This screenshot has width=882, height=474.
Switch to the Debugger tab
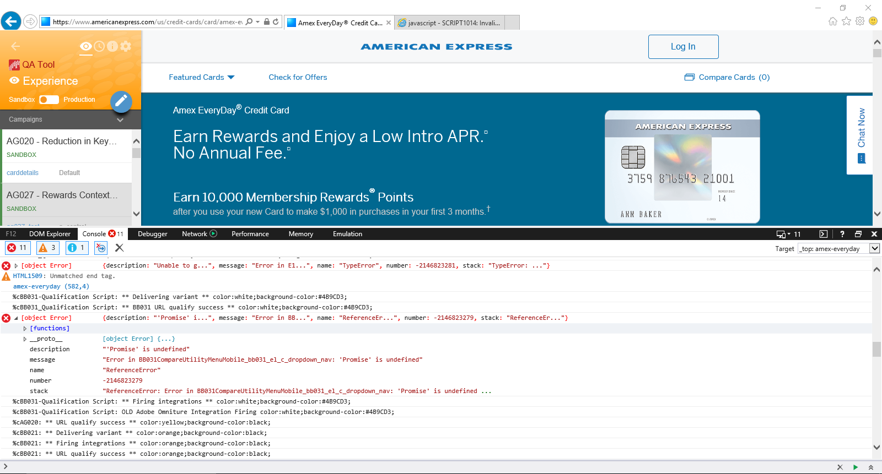click(x=153, y=234)
